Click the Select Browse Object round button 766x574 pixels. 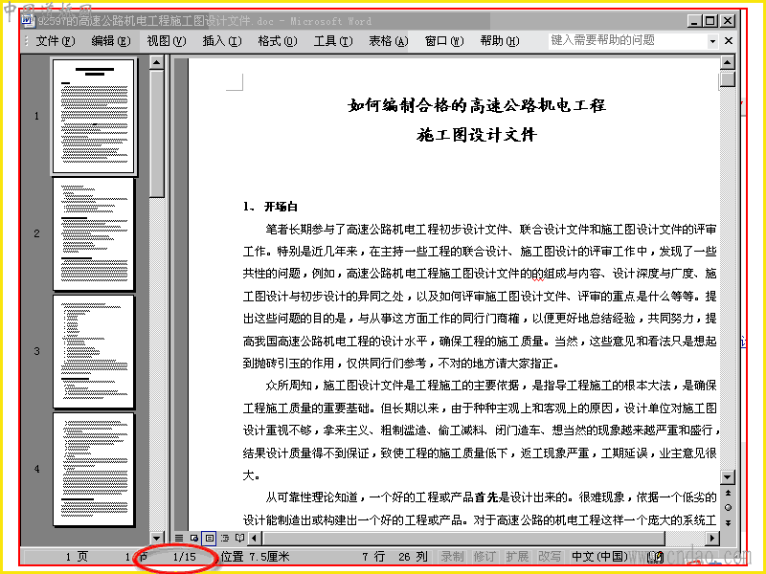coord(728,508)
